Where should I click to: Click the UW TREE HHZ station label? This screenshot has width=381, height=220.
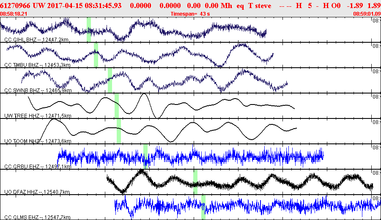point(37,116)
